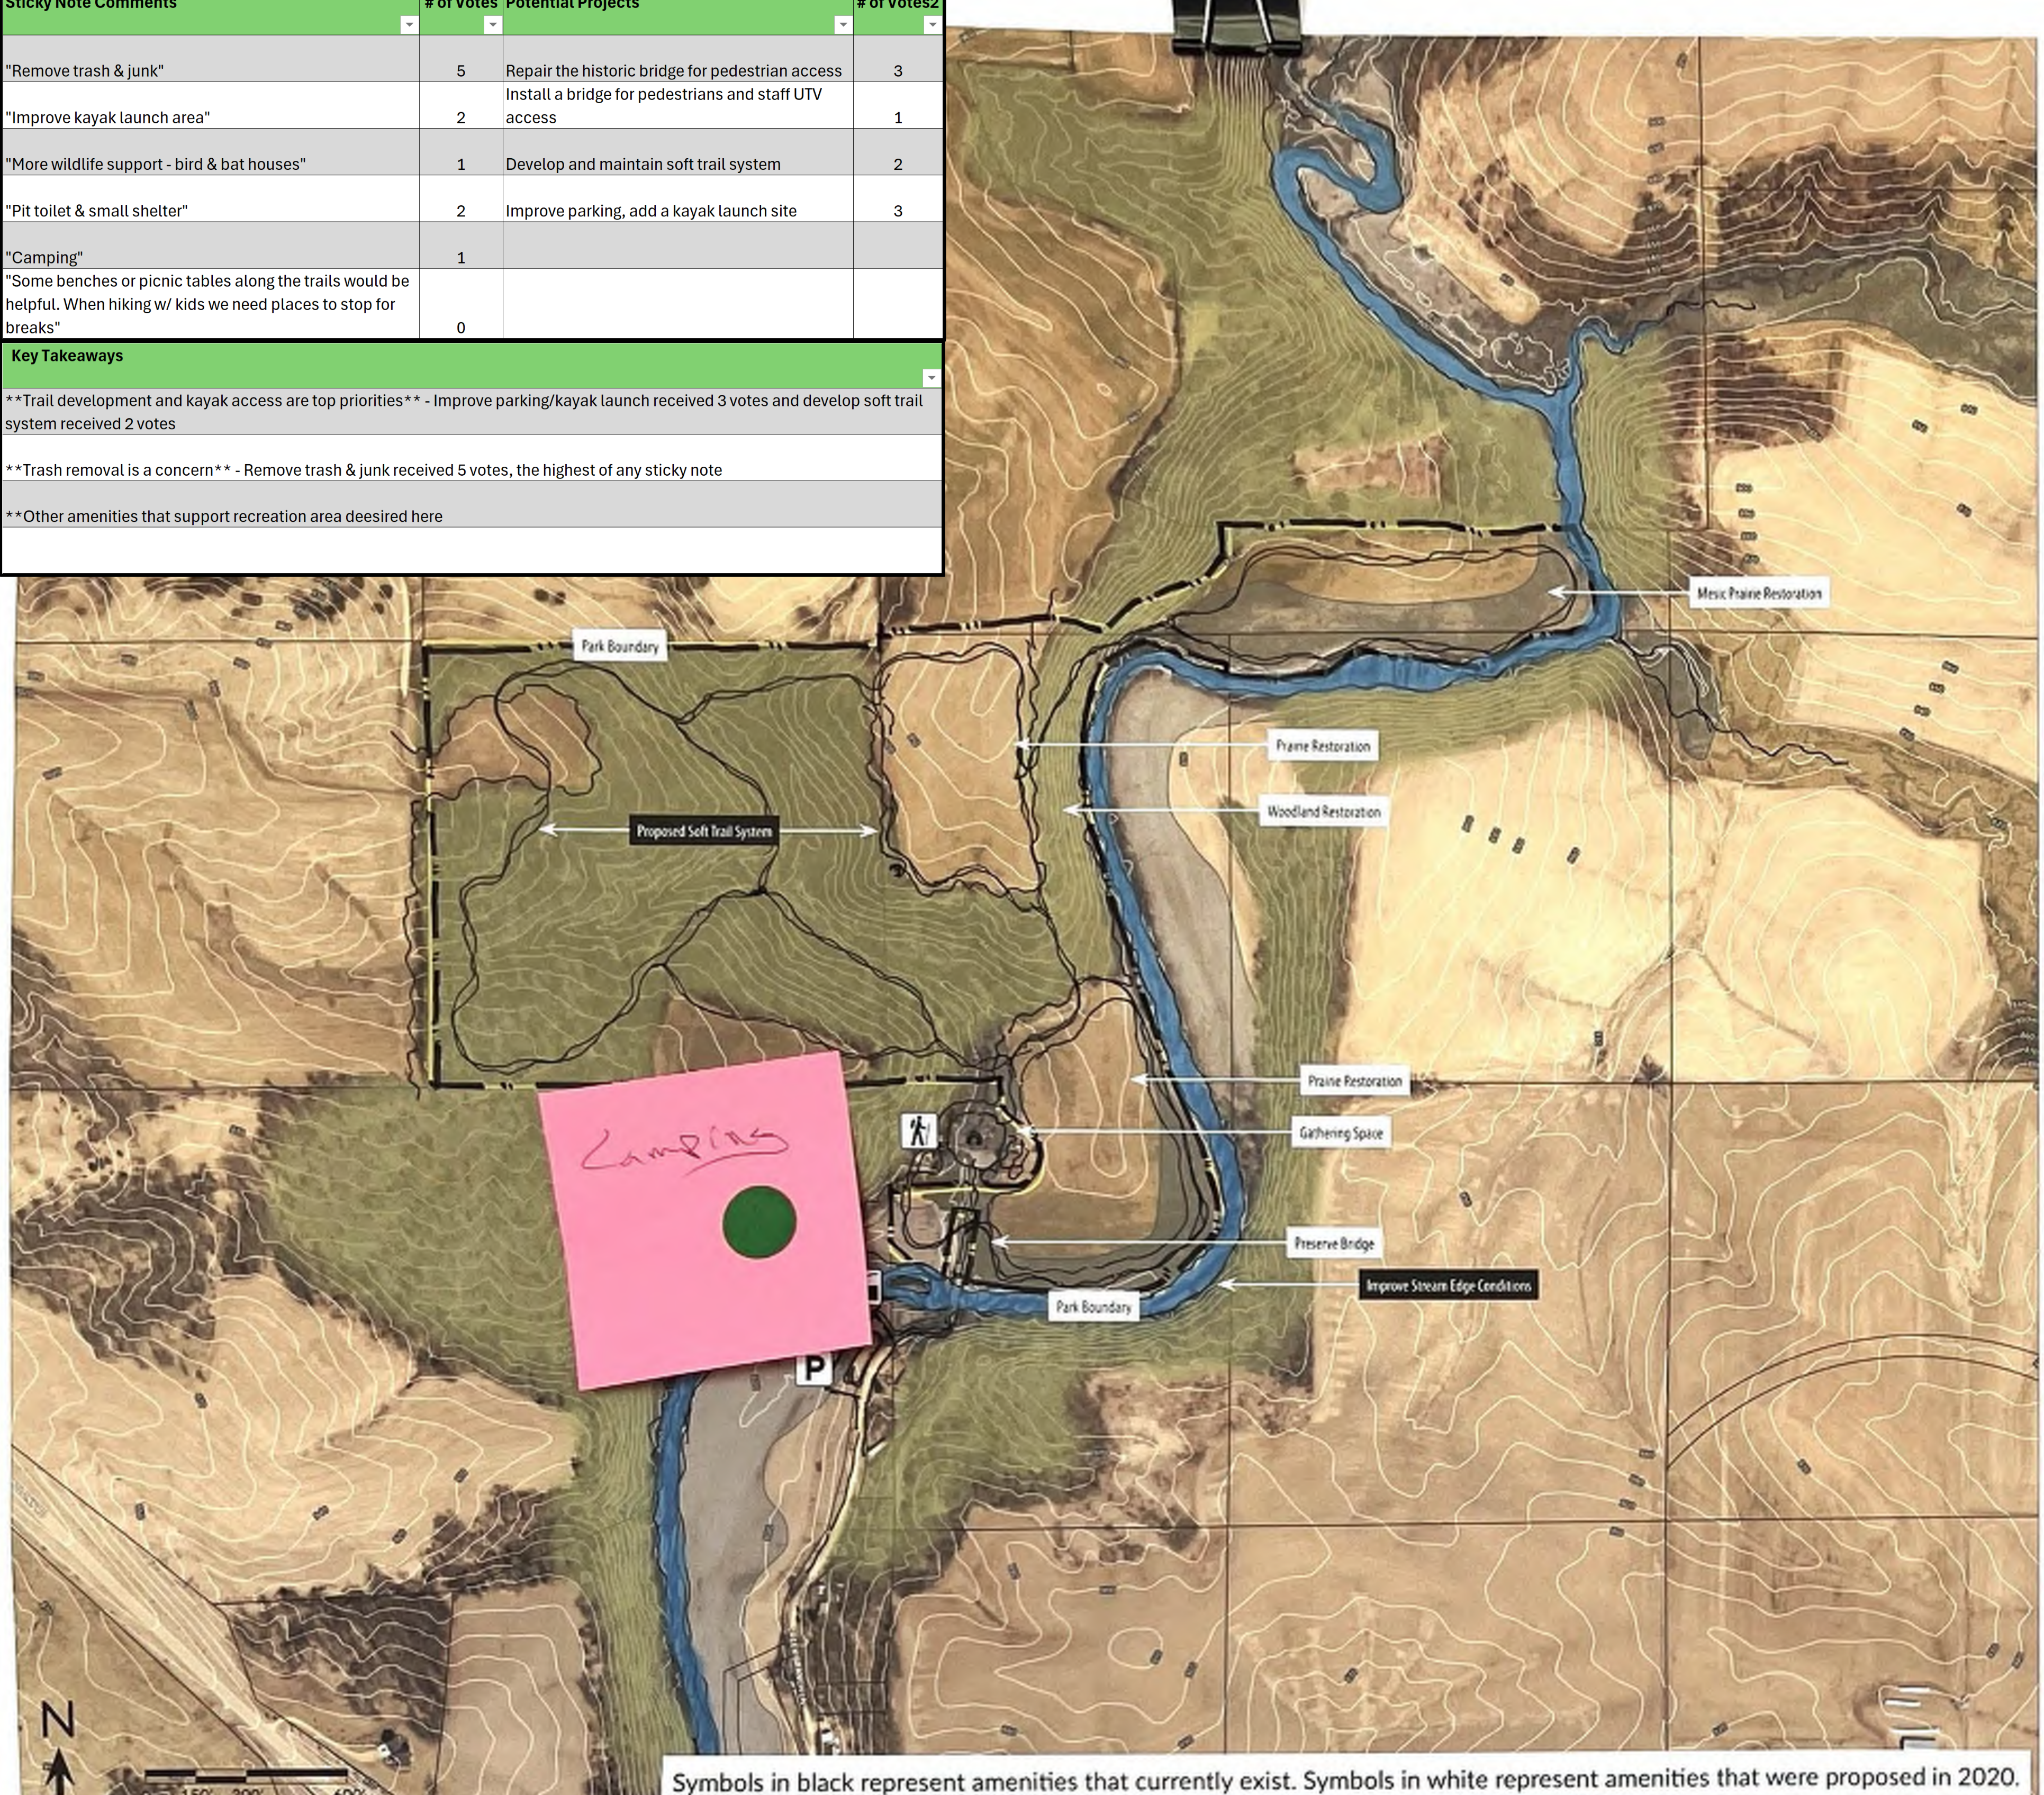Select "Repair the historic bridge for pedestrian access" cell

tap(678, 59)
